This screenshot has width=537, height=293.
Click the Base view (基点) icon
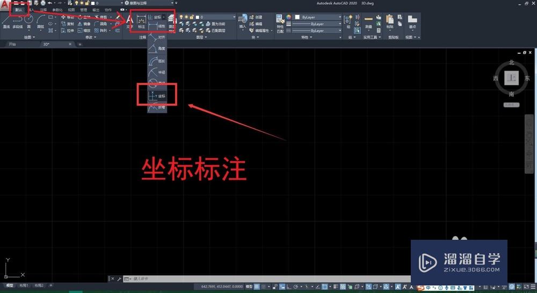412,22
